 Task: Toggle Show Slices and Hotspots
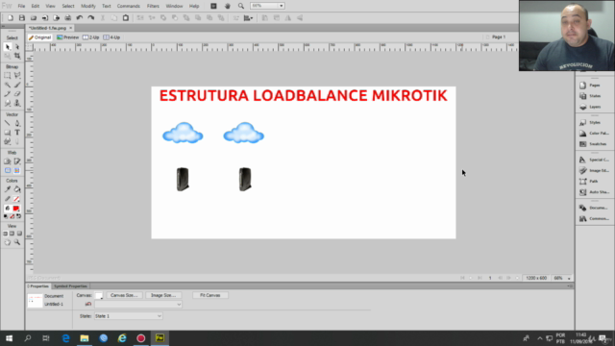click(17, 171)
